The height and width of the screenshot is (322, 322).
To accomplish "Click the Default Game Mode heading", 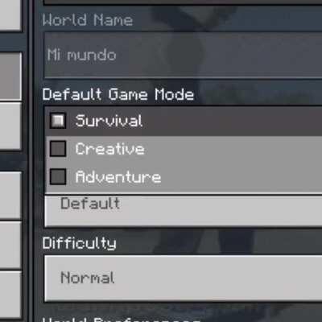I will [118, 94].
